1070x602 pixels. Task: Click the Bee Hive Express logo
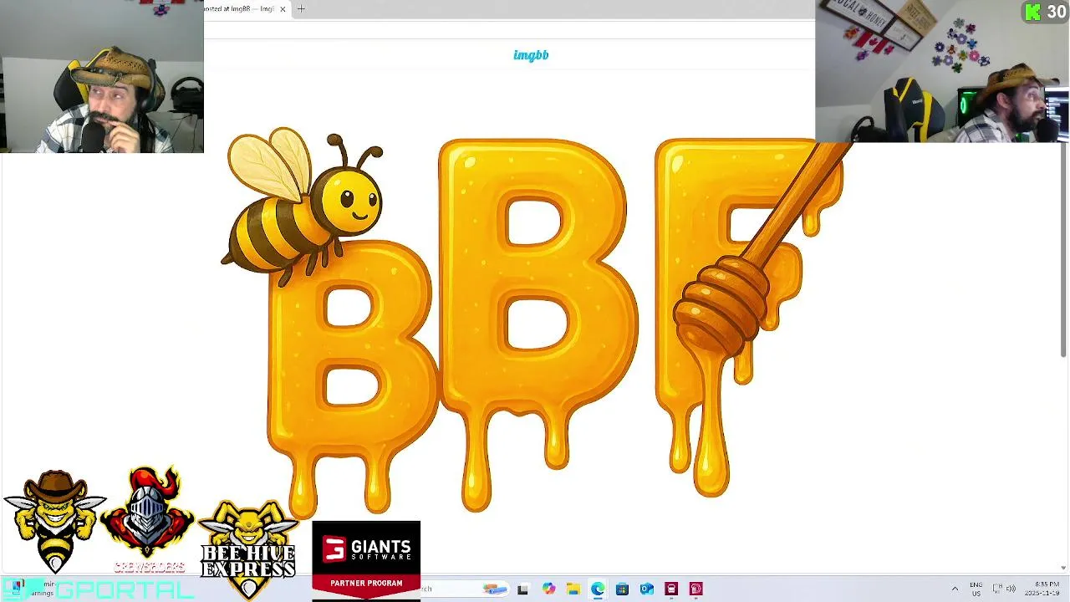pyautogui.click(x=248, y=550)
